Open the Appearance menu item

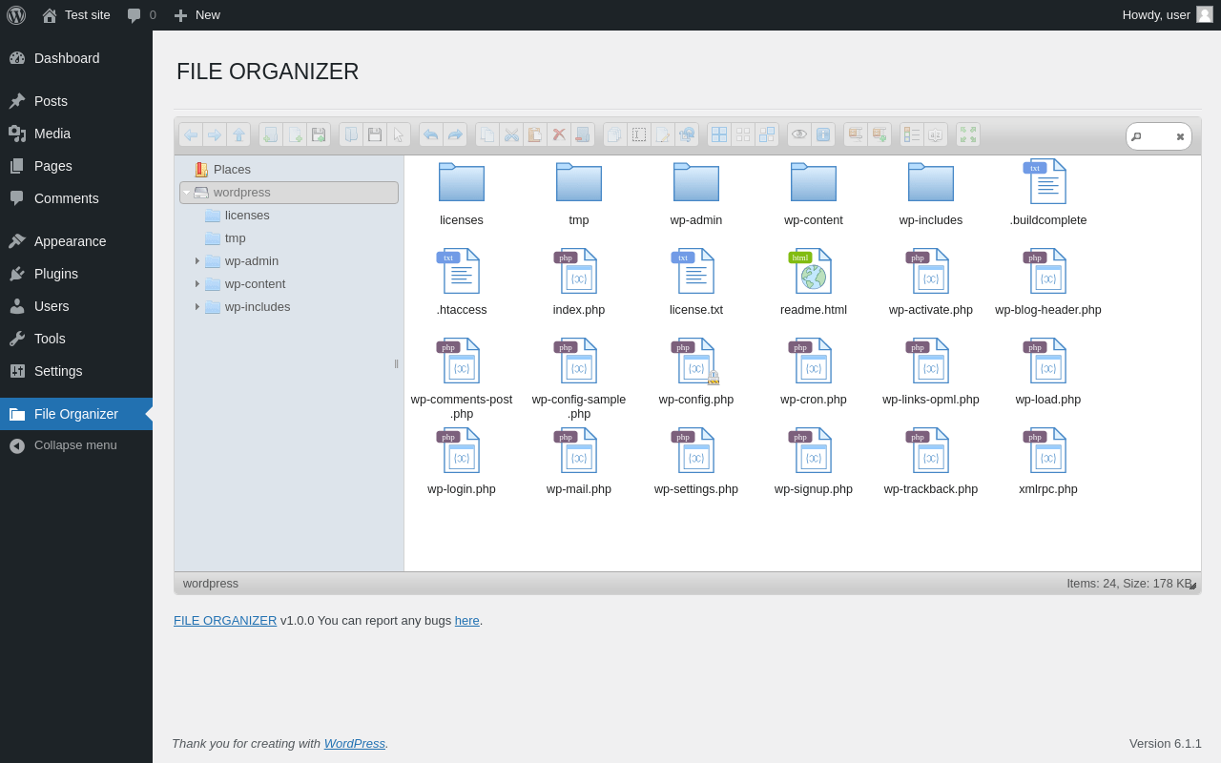pos(70,241)
